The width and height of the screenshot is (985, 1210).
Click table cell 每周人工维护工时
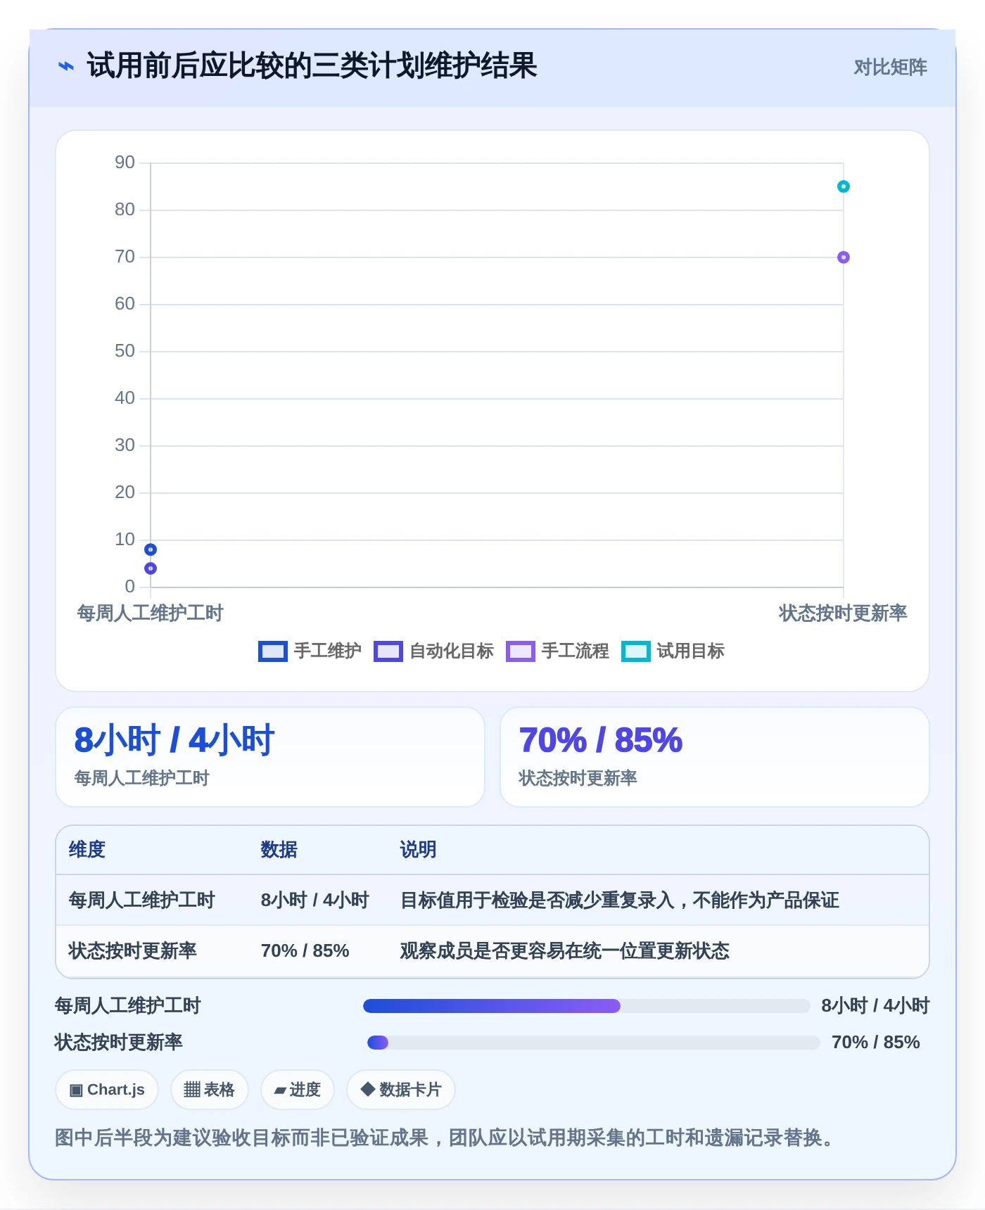click(141, 900)
